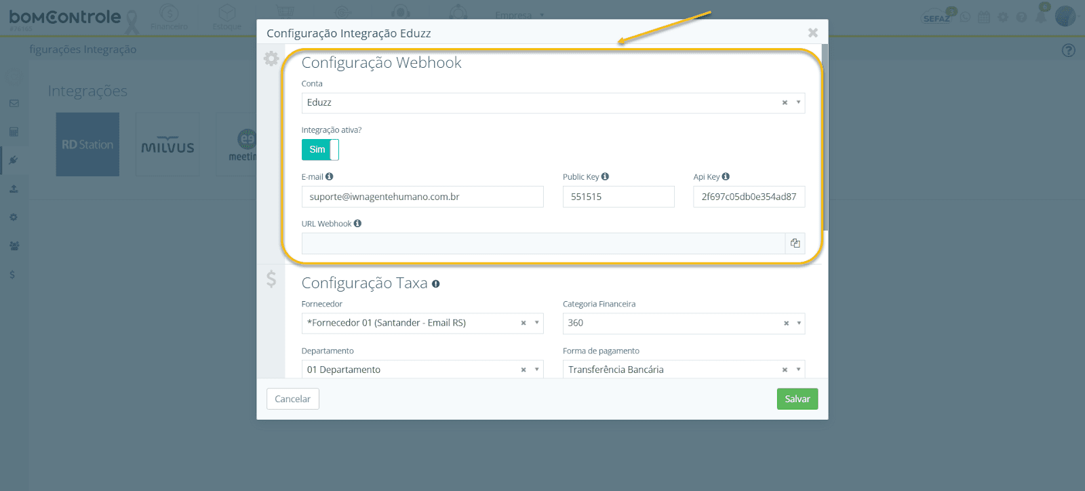
Task: Open the Financeiro menu in header
Action: tap(169, 17)
